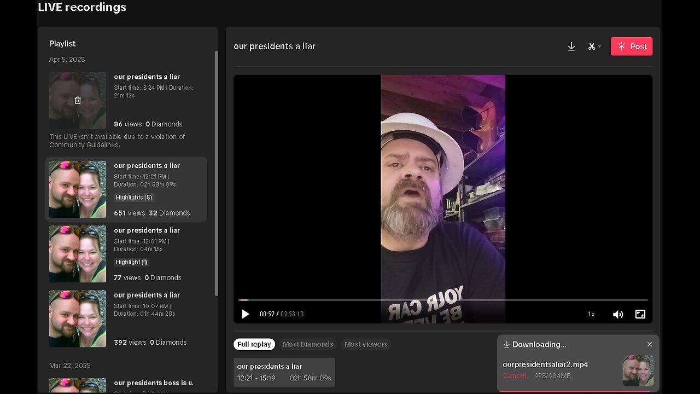700x394 pixels.
Task: Switch to Most viewers tab
Action: click(x=366, y=344)
